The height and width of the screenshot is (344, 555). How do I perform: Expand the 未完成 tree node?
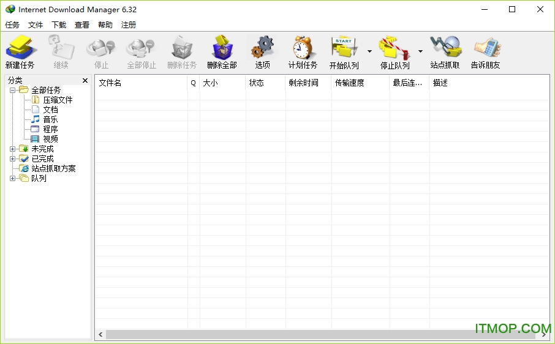point(13,149)
